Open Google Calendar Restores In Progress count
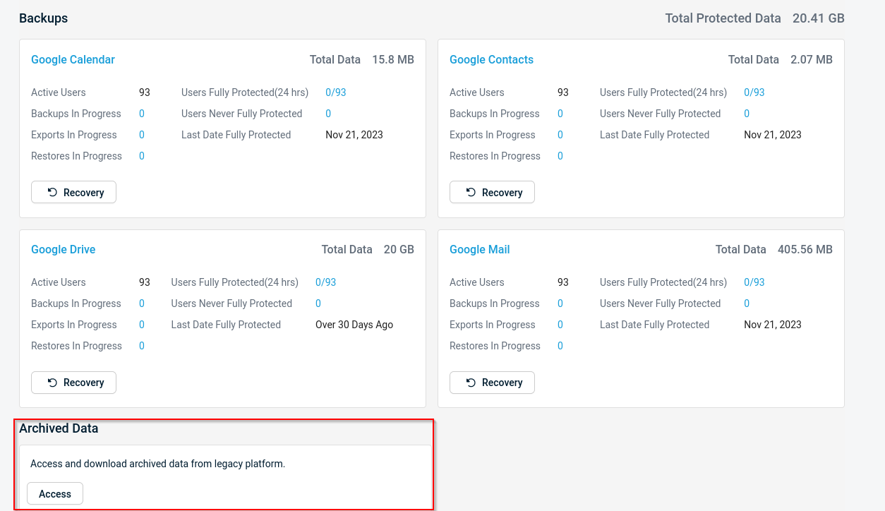The width and height of the screenshot is (885, 511). click(x=142, y=156)
